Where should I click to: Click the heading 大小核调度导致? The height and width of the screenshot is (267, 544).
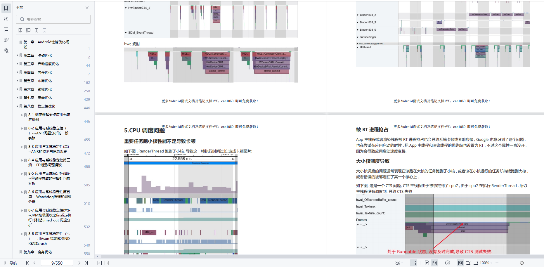[373, 161]
